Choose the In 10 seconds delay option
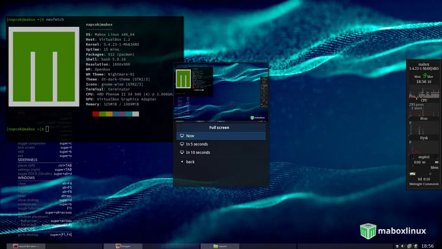Viewport: 442px width, 249px height. 221,153
